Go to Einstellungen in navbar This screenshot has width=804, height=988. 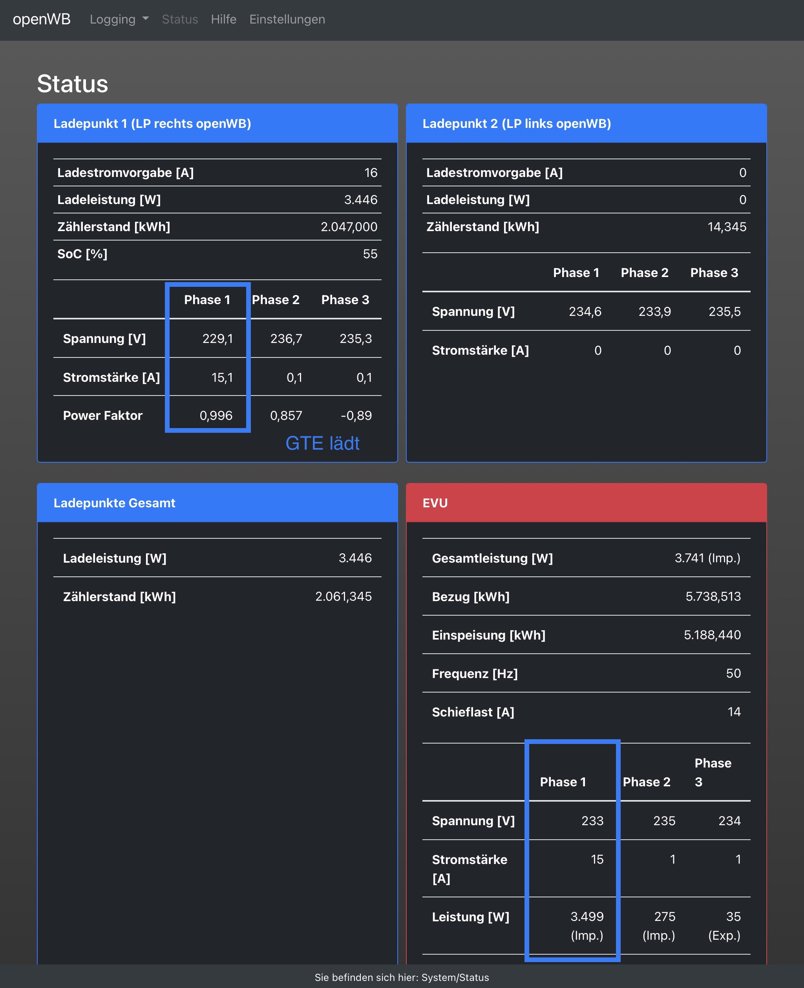(x=287, y=20)
